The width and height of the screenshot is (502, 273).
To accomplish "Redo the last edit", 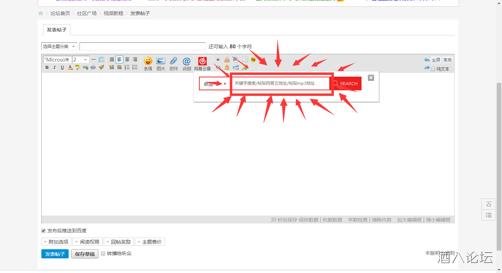I will [427, 68].
